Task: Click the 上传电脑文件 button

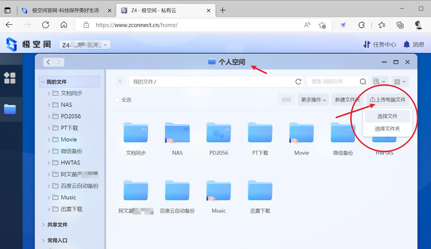Action: 388,100
